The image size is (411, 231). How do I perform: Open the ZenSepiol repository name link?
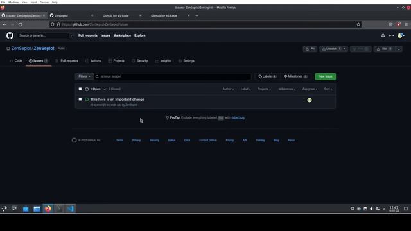(x=44, y=49)
